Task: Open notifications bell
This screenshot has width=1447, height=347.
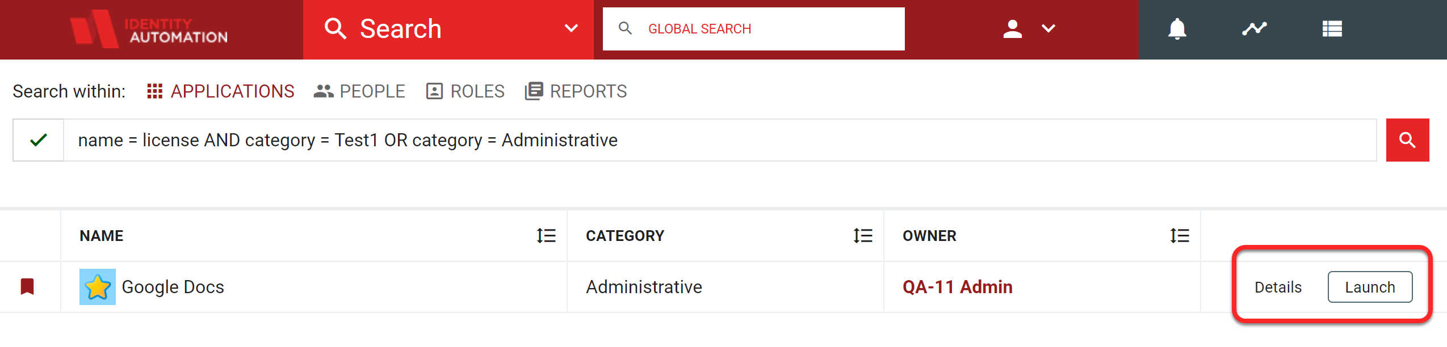Action: [x=1177, y=28]
